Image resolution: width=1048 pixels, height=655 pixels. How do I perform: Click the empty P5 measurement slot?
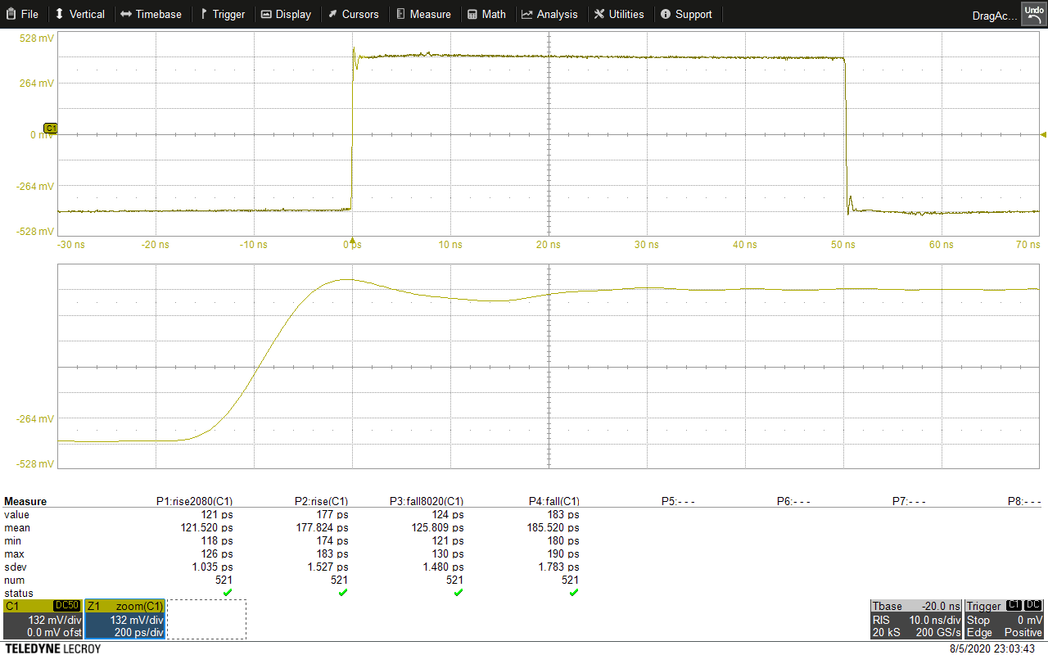click(678, 501)
